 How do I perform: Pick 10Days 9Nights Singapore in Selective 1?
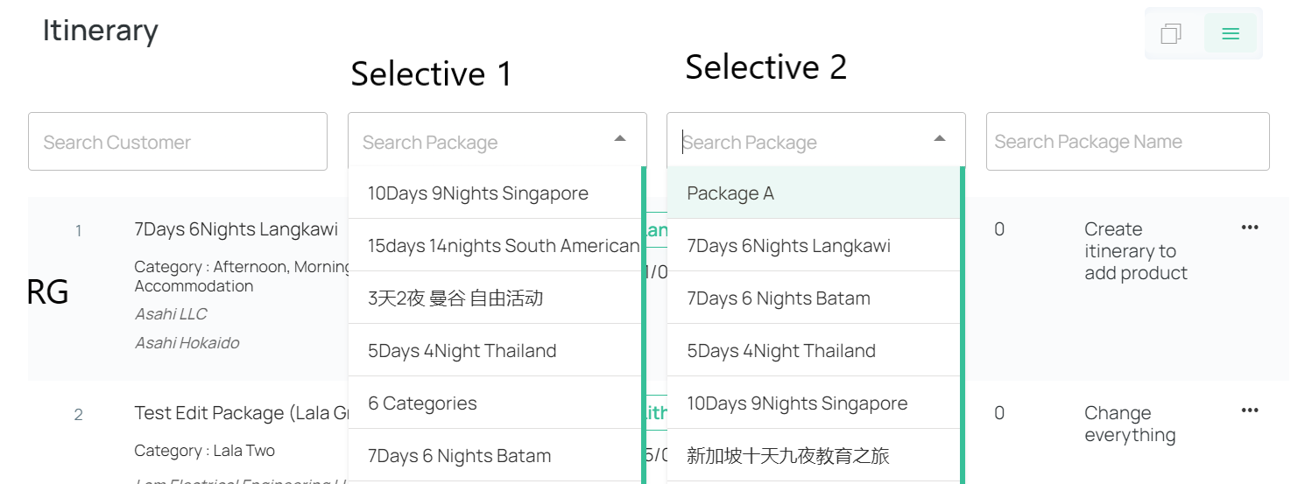[x=495, y=193]
